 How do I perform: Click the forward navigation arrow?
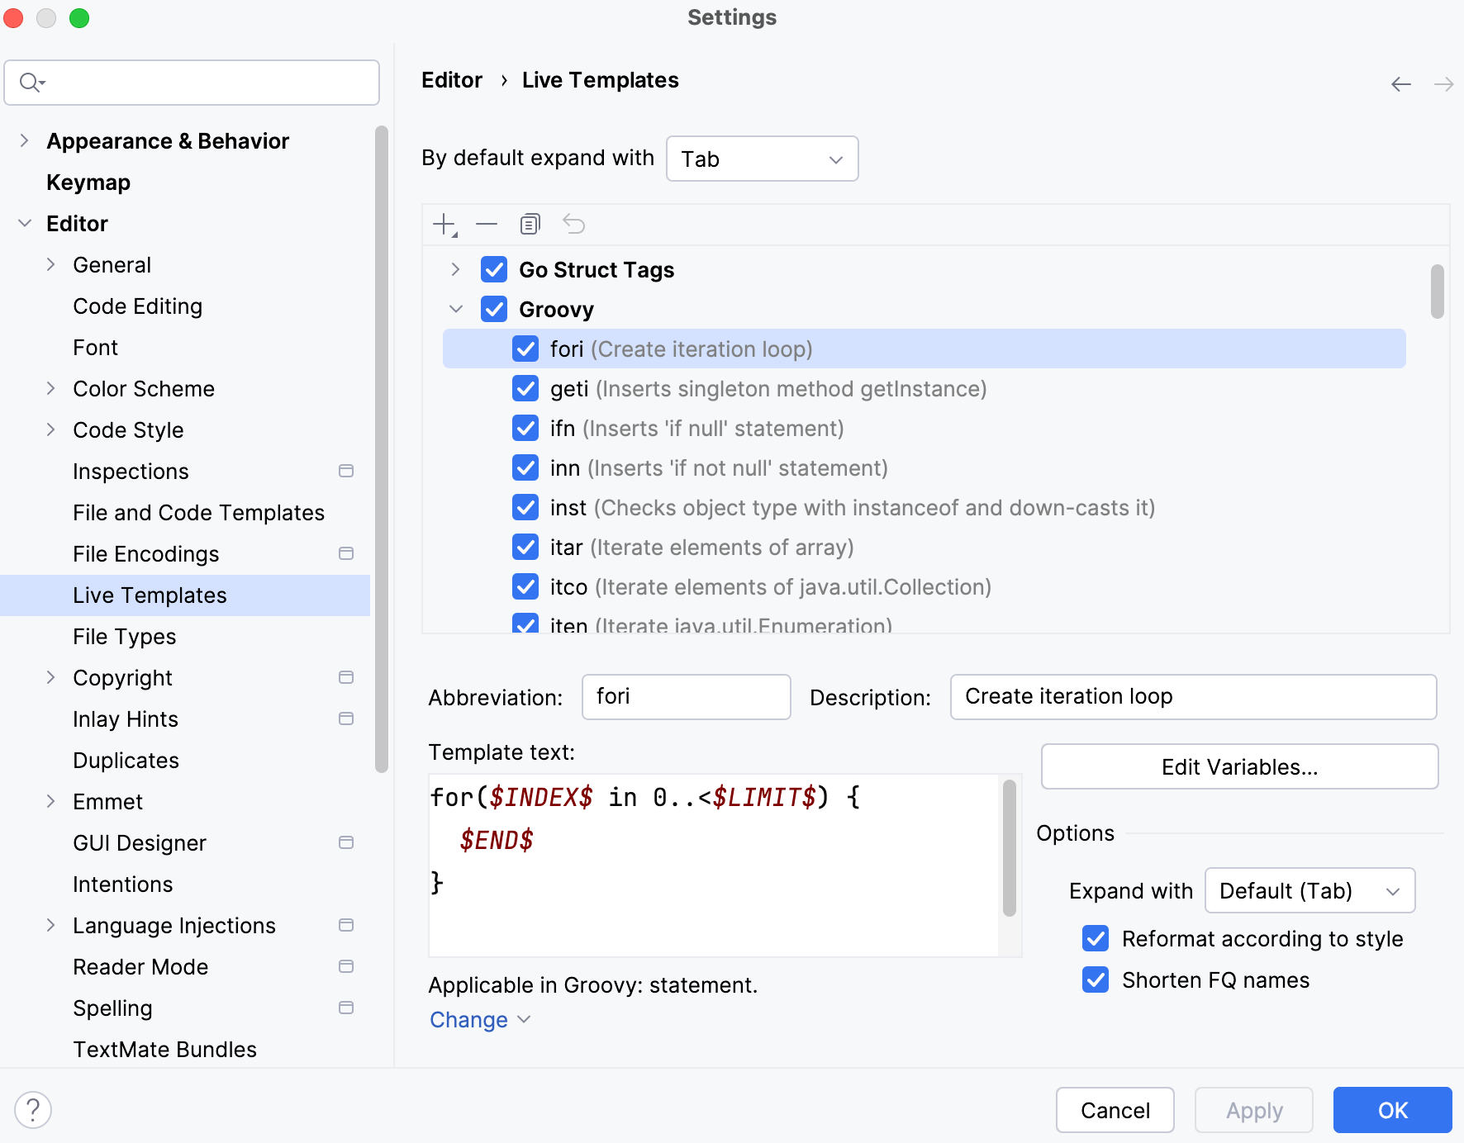tap(1444, 83)
